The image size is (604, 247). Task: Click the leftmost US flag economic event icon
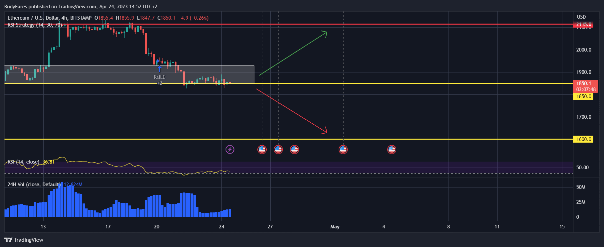click(x=262, y=150)
